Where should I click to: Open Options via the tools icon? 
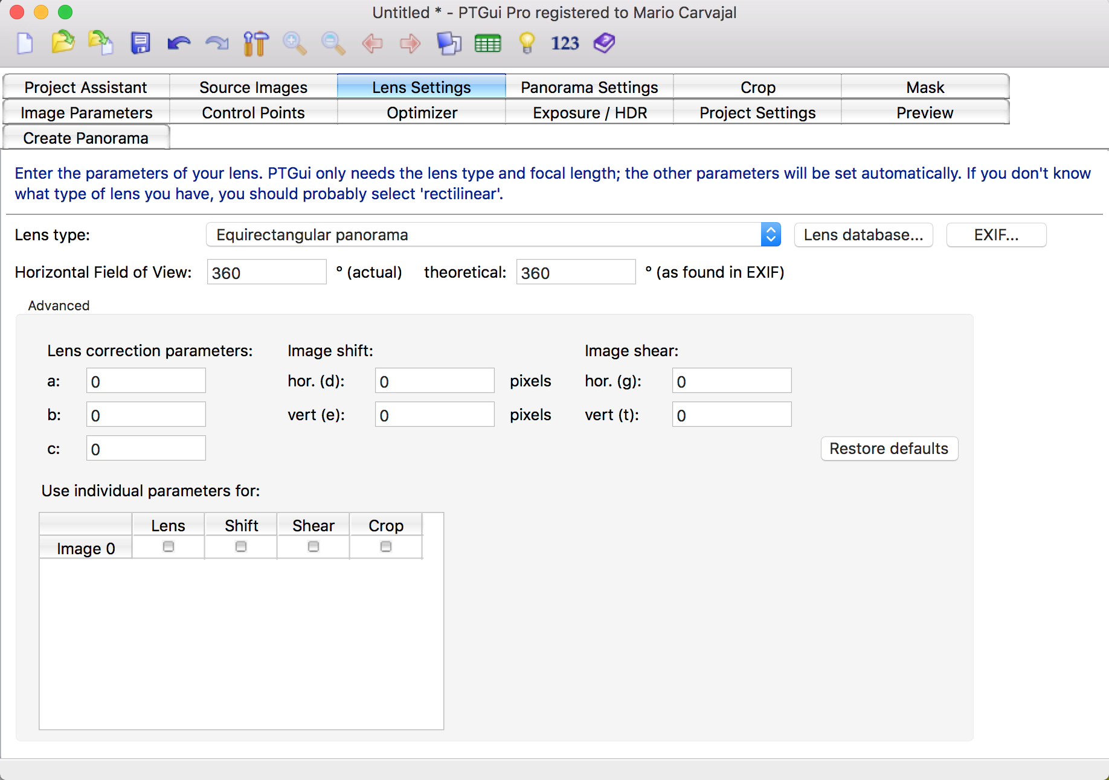tap(256, 43)
